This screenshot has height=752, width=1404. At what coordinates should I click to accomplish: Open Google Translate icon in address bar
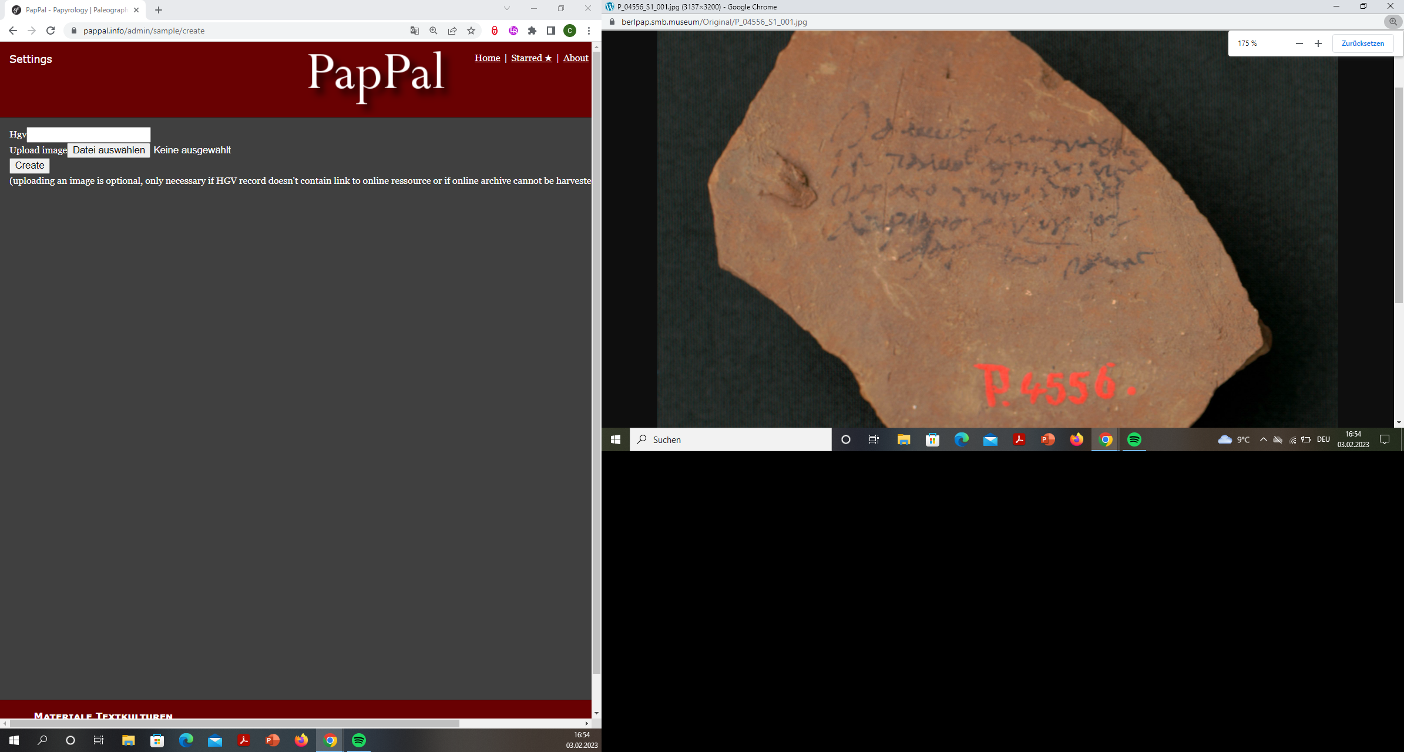tap(415, 31)
